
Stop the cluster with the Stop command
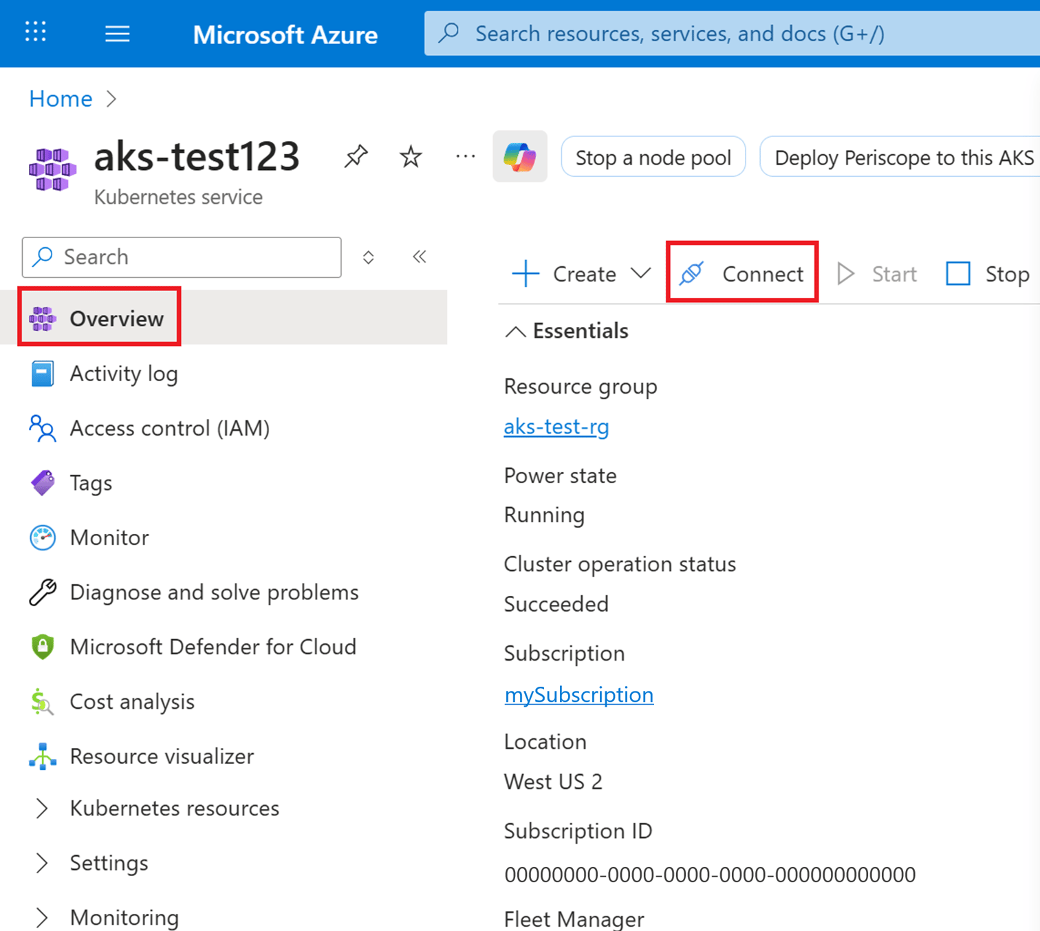pos(987,274)
